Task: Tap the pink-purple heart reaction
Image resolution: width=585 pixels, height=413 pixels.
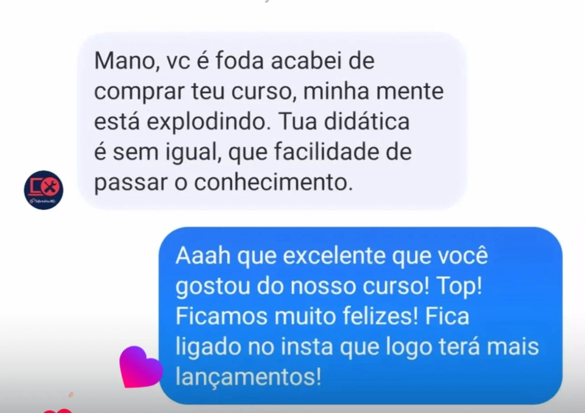Action: point(141,367)
